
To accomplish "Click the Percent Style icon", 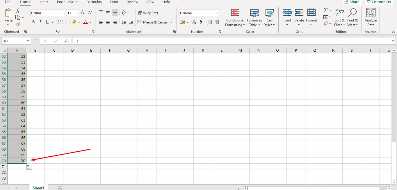I will (x=194, y=22).
